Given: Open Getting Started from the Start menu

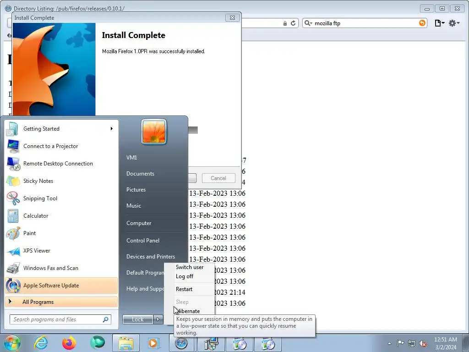Looking at the screenshot, I should point(61,129).
